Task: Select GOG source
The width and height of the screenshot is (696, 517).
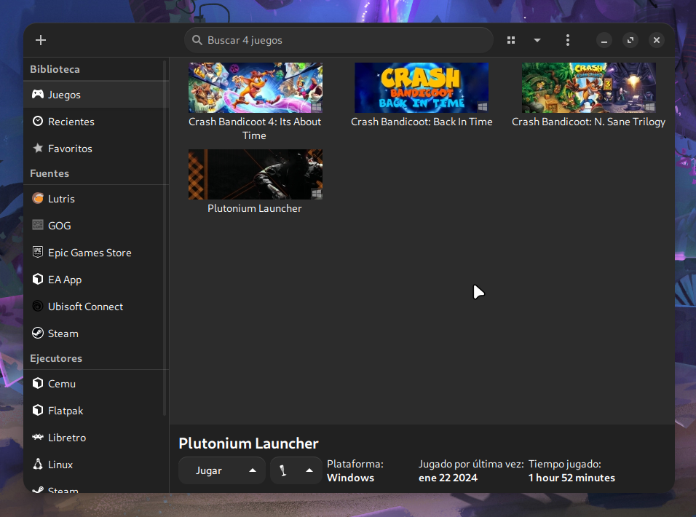Action: (96, 226)
